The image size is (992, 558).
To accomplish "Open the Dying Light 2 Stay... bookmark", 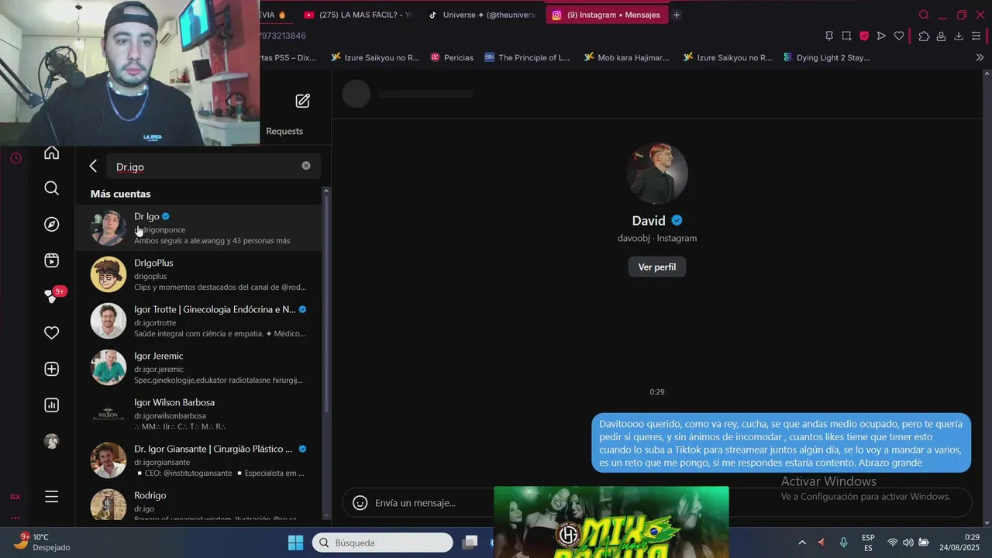I will point(826,57).
